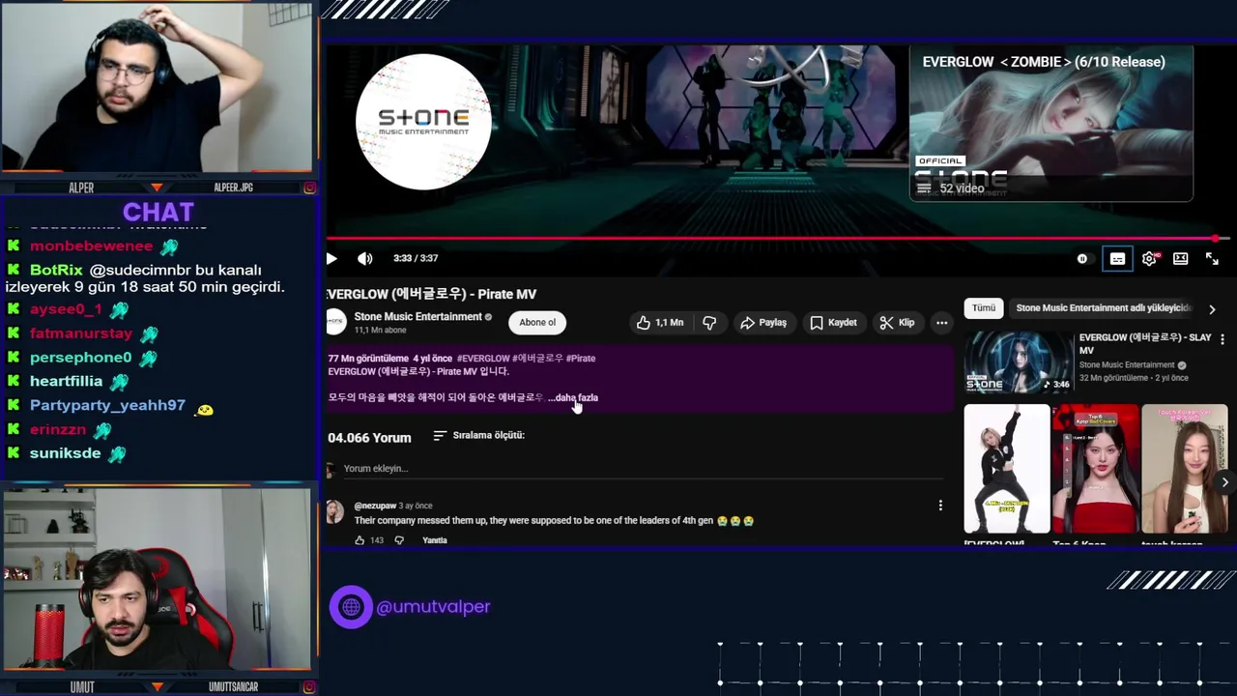Open the @nezupaw commenter profile
Screen dimensions: 1237x696
pyautogui.click(x=375, y=506)
